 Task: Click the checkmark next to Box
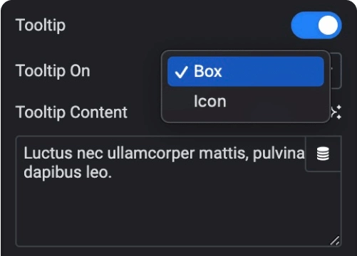click(182, 72)
